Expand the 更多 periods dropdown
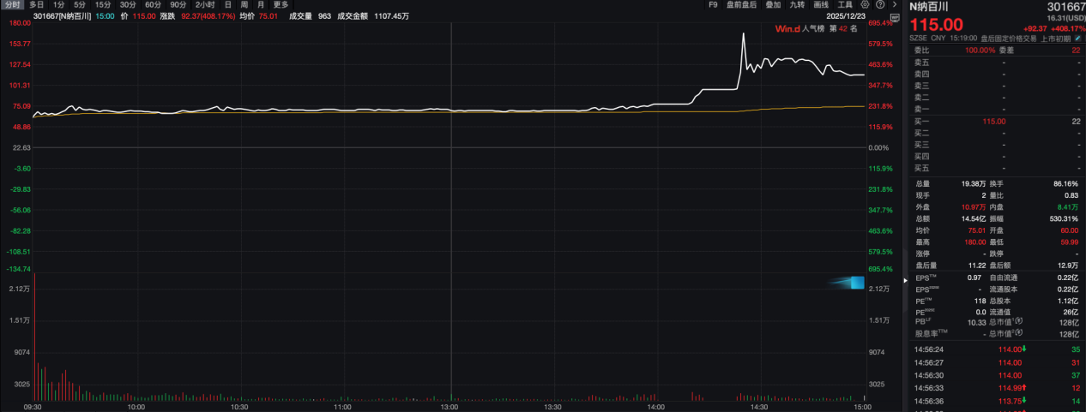The width and height of the screenshot is (1086, 412). tap(281, 5)
